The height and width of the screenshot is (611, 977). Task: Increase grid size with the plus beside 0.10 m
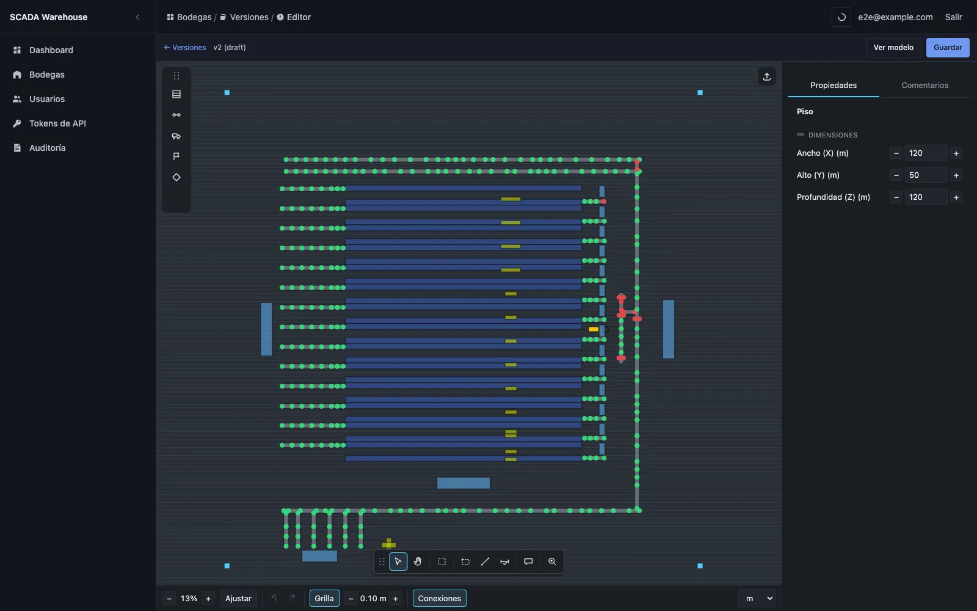(x=396, y=599)
